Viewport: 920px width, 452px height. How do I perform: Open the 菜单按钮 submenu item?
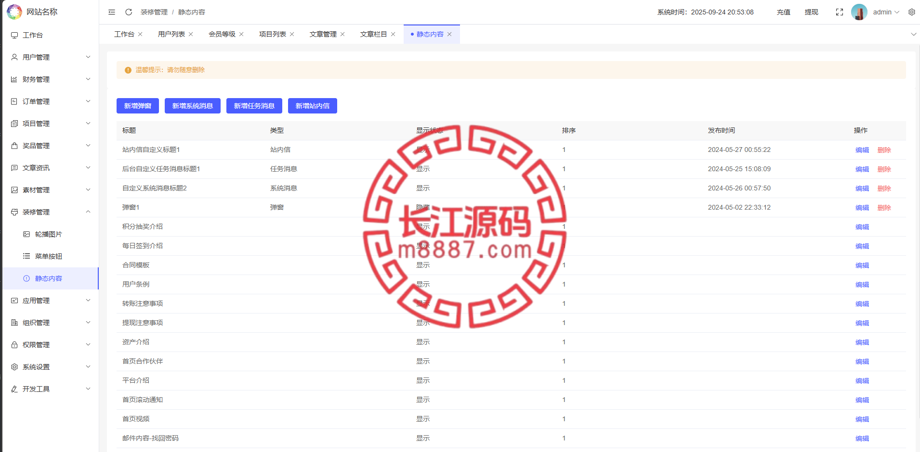pos(51,256)
